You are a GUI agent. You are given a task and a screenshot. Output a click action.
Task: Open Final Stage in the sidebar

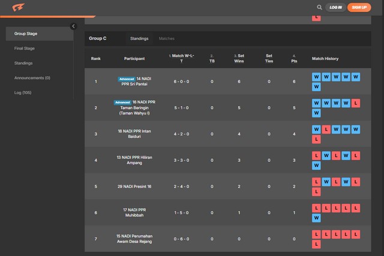pyautogui.click(x=25, y=48)
